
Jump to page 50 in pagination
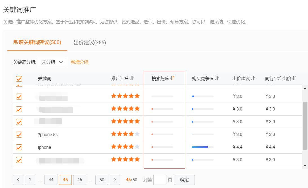point(102,180)
